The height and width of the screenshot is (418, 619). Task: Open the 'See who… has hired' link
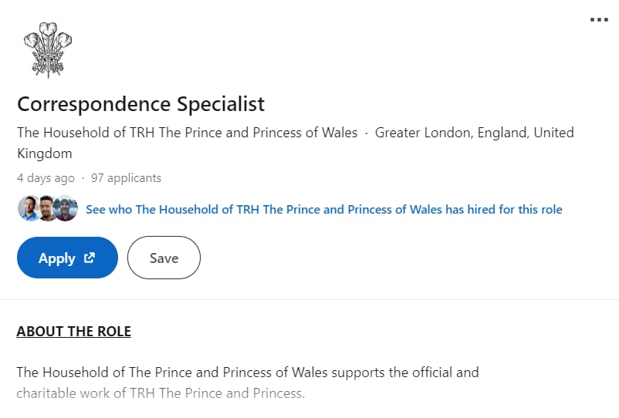click(324, 210)
